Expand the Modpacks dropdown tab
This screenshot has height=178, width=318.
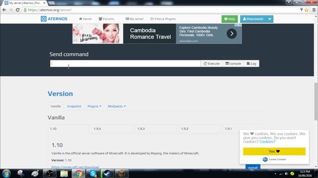(117, 106)
